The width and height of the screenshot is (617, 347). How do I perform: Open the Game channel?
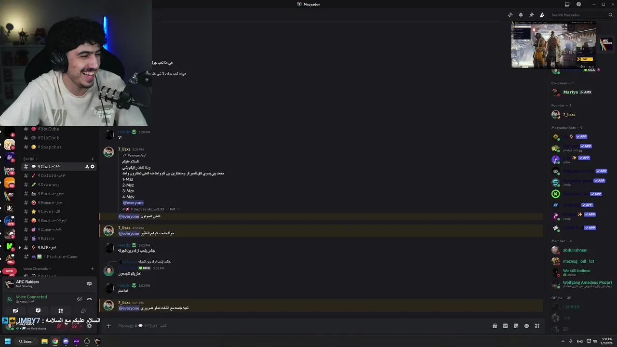click(x=59, y=229)
